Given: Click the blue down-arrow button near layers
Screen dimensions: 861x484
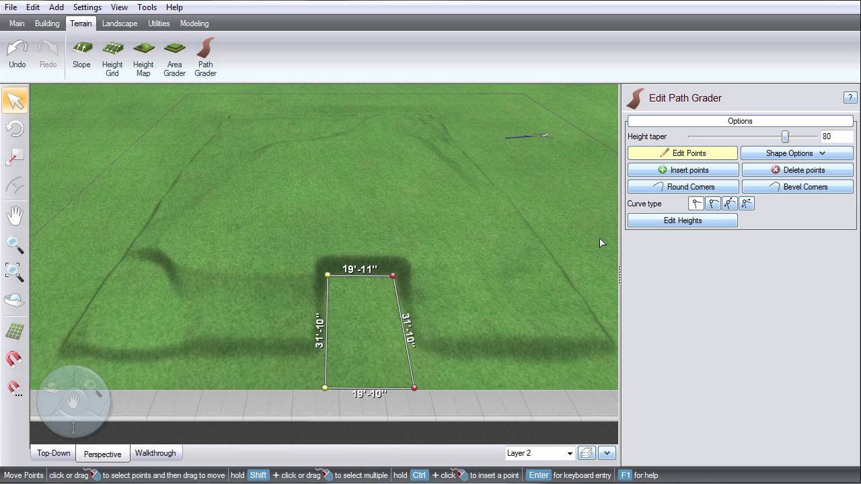Looking at the screenshot, I should [x=607, y=453].
